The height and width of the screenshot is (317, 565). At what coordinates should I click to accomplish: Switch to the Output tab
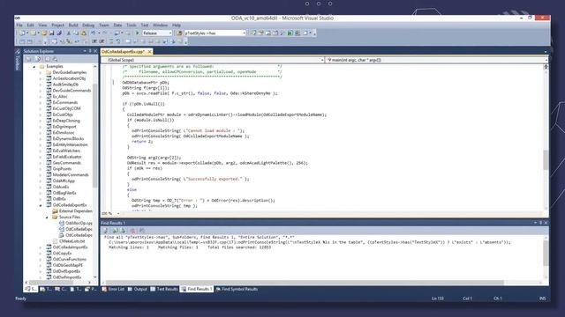point(138,289)
